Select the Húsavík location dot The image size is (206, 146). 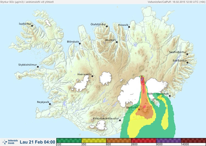(x=129, y=27)
